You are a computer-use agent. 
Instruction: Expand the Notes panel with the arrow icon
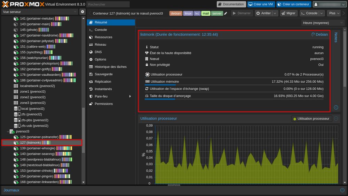coord(336,107)
